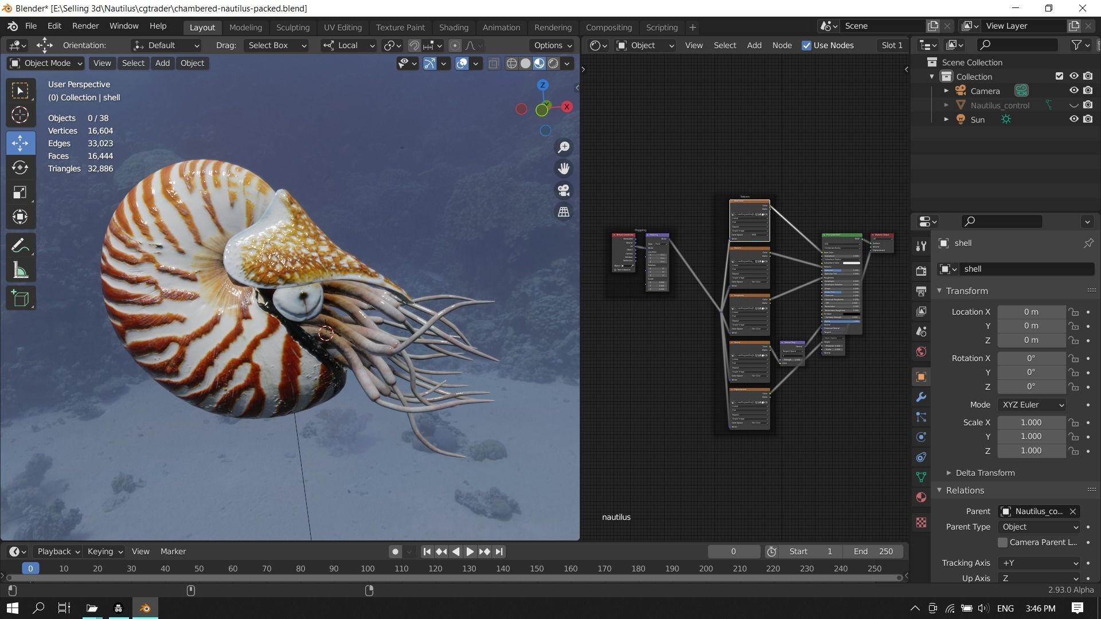Open the File menu
The image size is (1101, 619).
coord(31,26)
